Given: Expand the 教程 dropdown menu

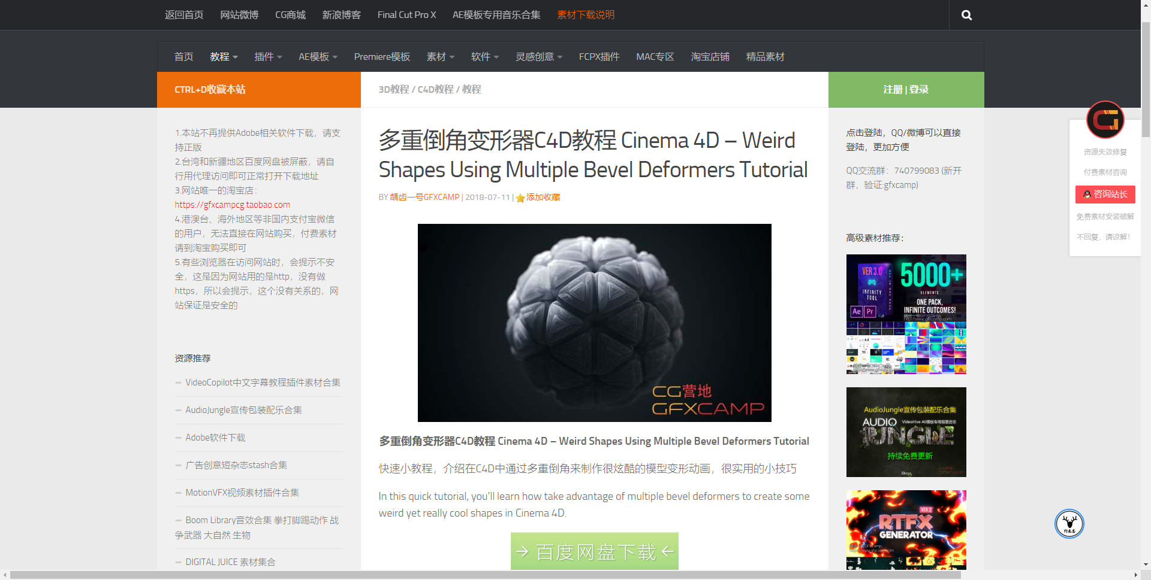Looking at the screenshot, I should tap(224, 57).
